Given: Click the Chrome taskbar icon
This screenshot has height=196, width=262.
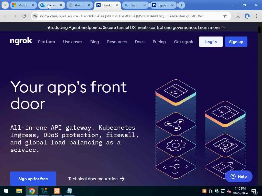Looking at the screenshot, I should point(31,191).
